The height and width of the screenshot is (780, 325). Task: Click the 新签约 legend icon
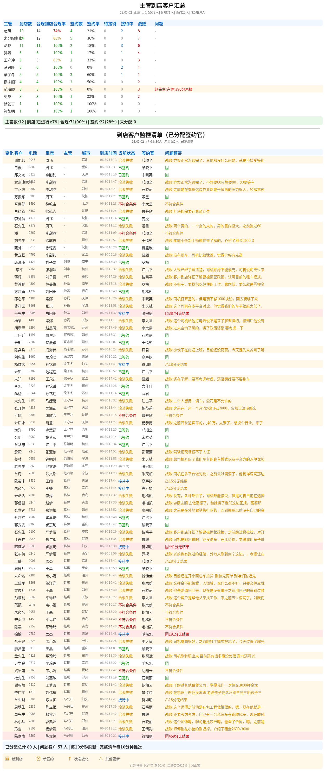point(38,758)
